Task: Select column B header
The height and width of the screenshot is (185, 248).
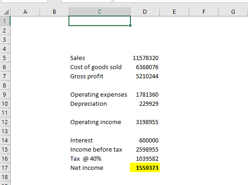Action: (x=54, y=12)
